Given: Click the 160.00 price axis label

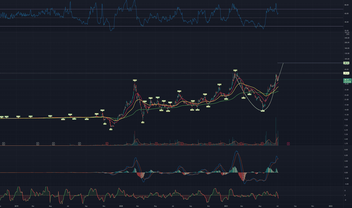Looking at the screenshot, I should pos(347,48).
